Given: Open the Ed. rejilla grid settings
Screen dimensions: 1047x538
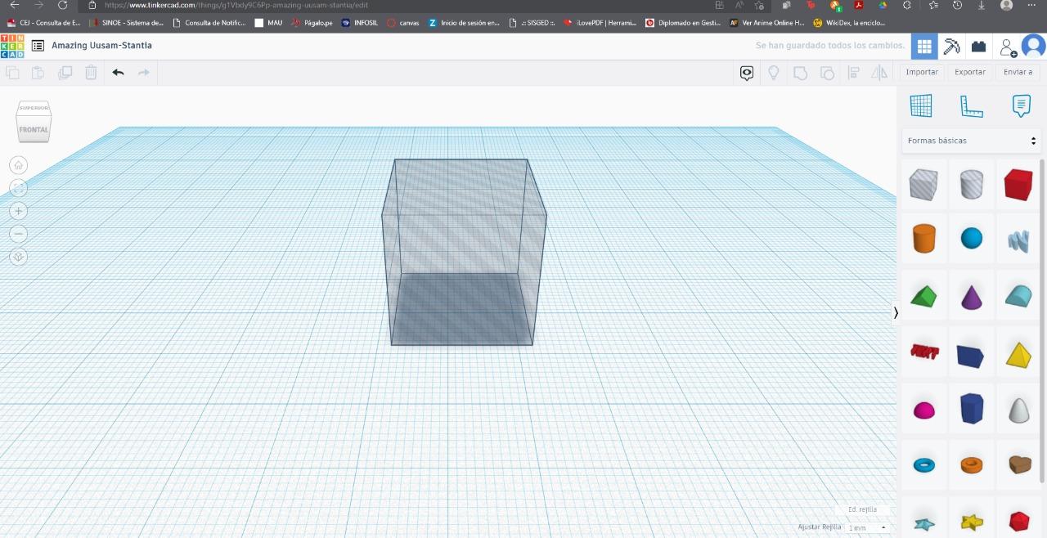Looking at the screenshot, I should [862, 509].
